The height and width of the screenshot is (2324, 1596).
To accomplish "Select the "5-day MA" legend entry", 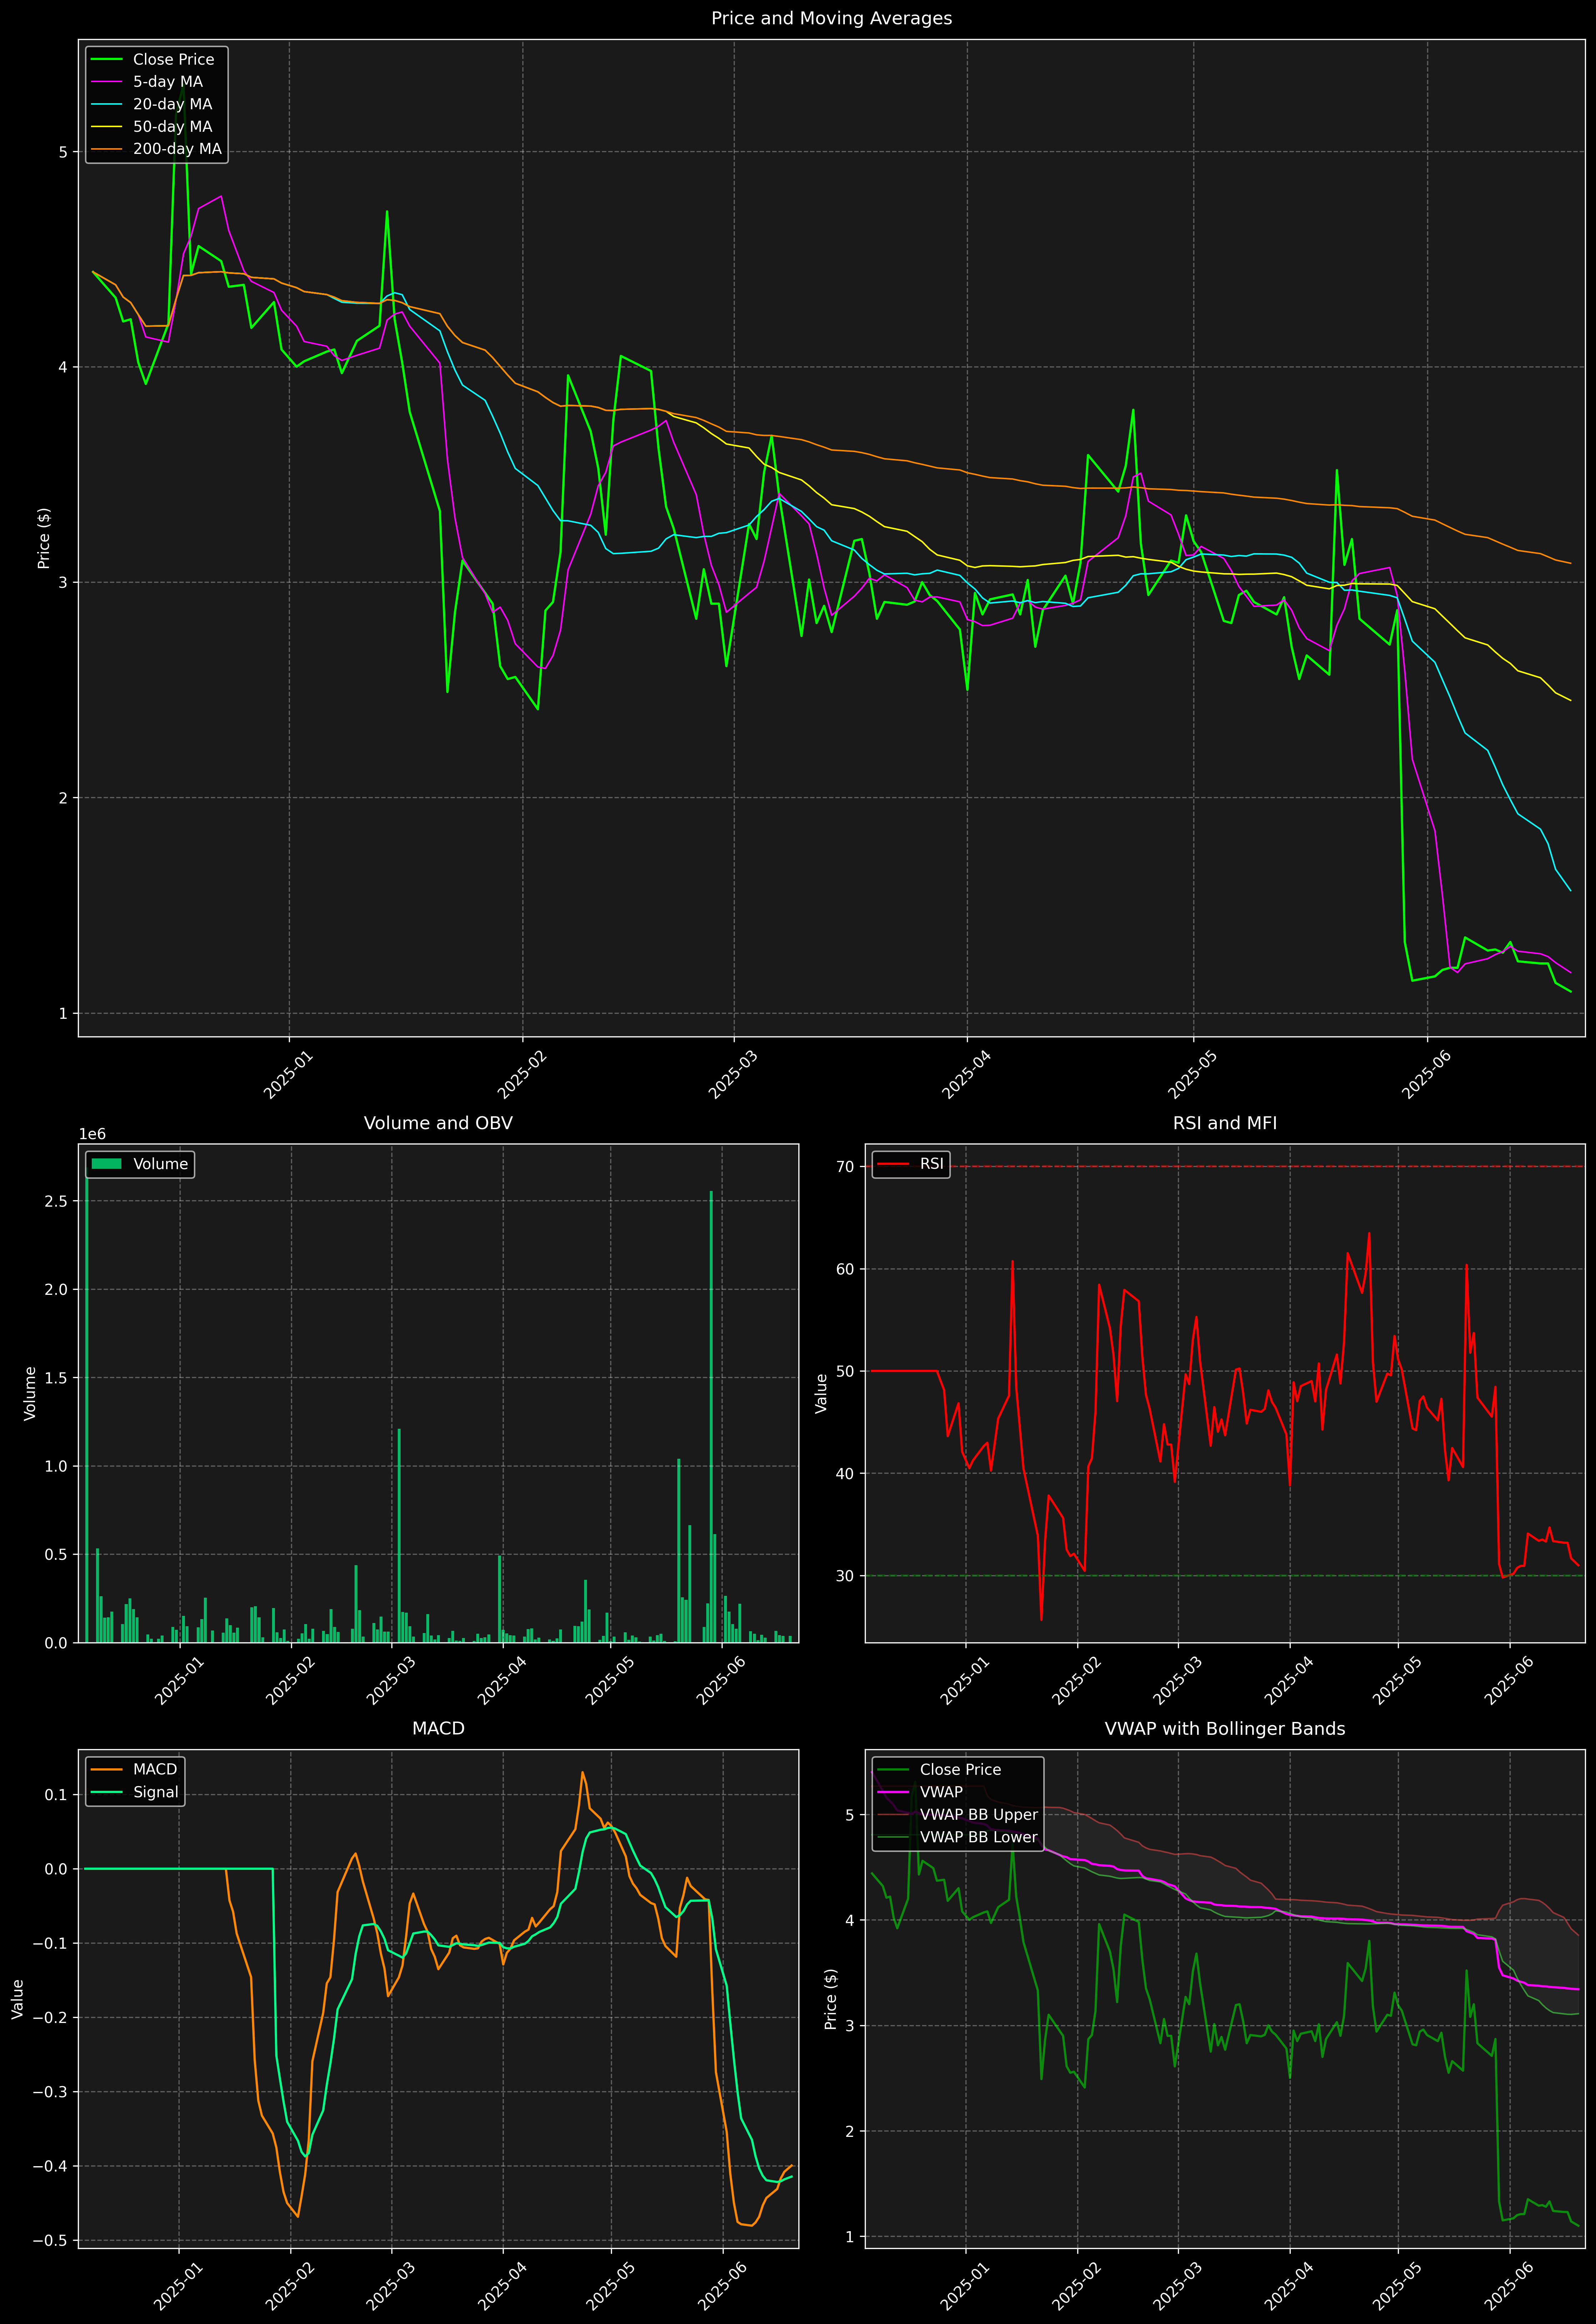I will tap(168, 82).
